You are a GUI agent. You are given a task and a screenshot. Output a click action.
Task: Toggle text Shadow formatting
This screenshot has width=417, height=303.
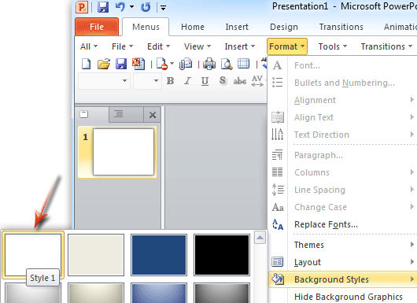[223, 80]
